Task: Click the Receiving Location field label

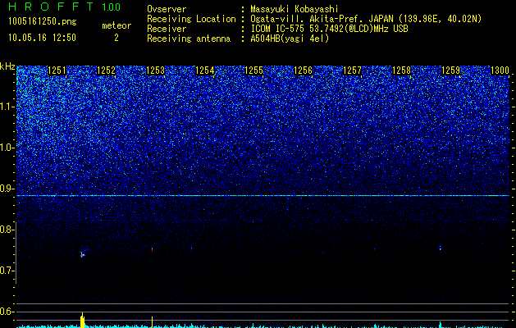Action: (191, 19)
